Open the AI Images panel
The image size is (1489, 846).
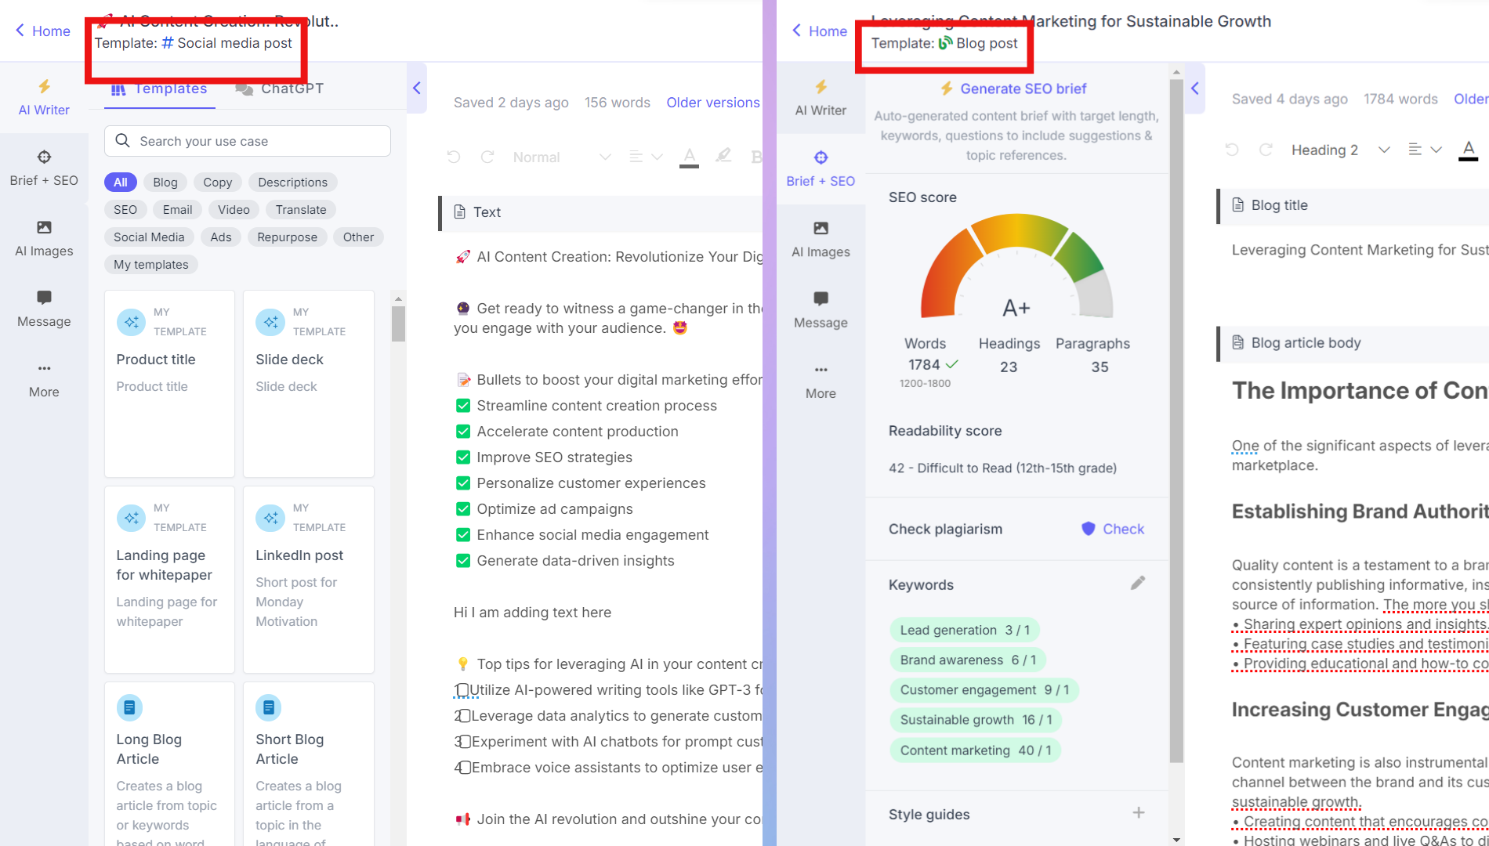[x=44, y=237]
